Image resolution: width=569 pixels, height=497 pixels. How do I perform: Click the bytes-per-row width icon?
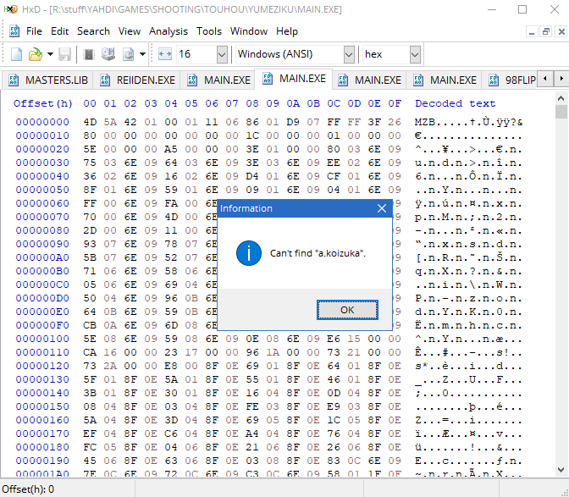pos(165,54)
